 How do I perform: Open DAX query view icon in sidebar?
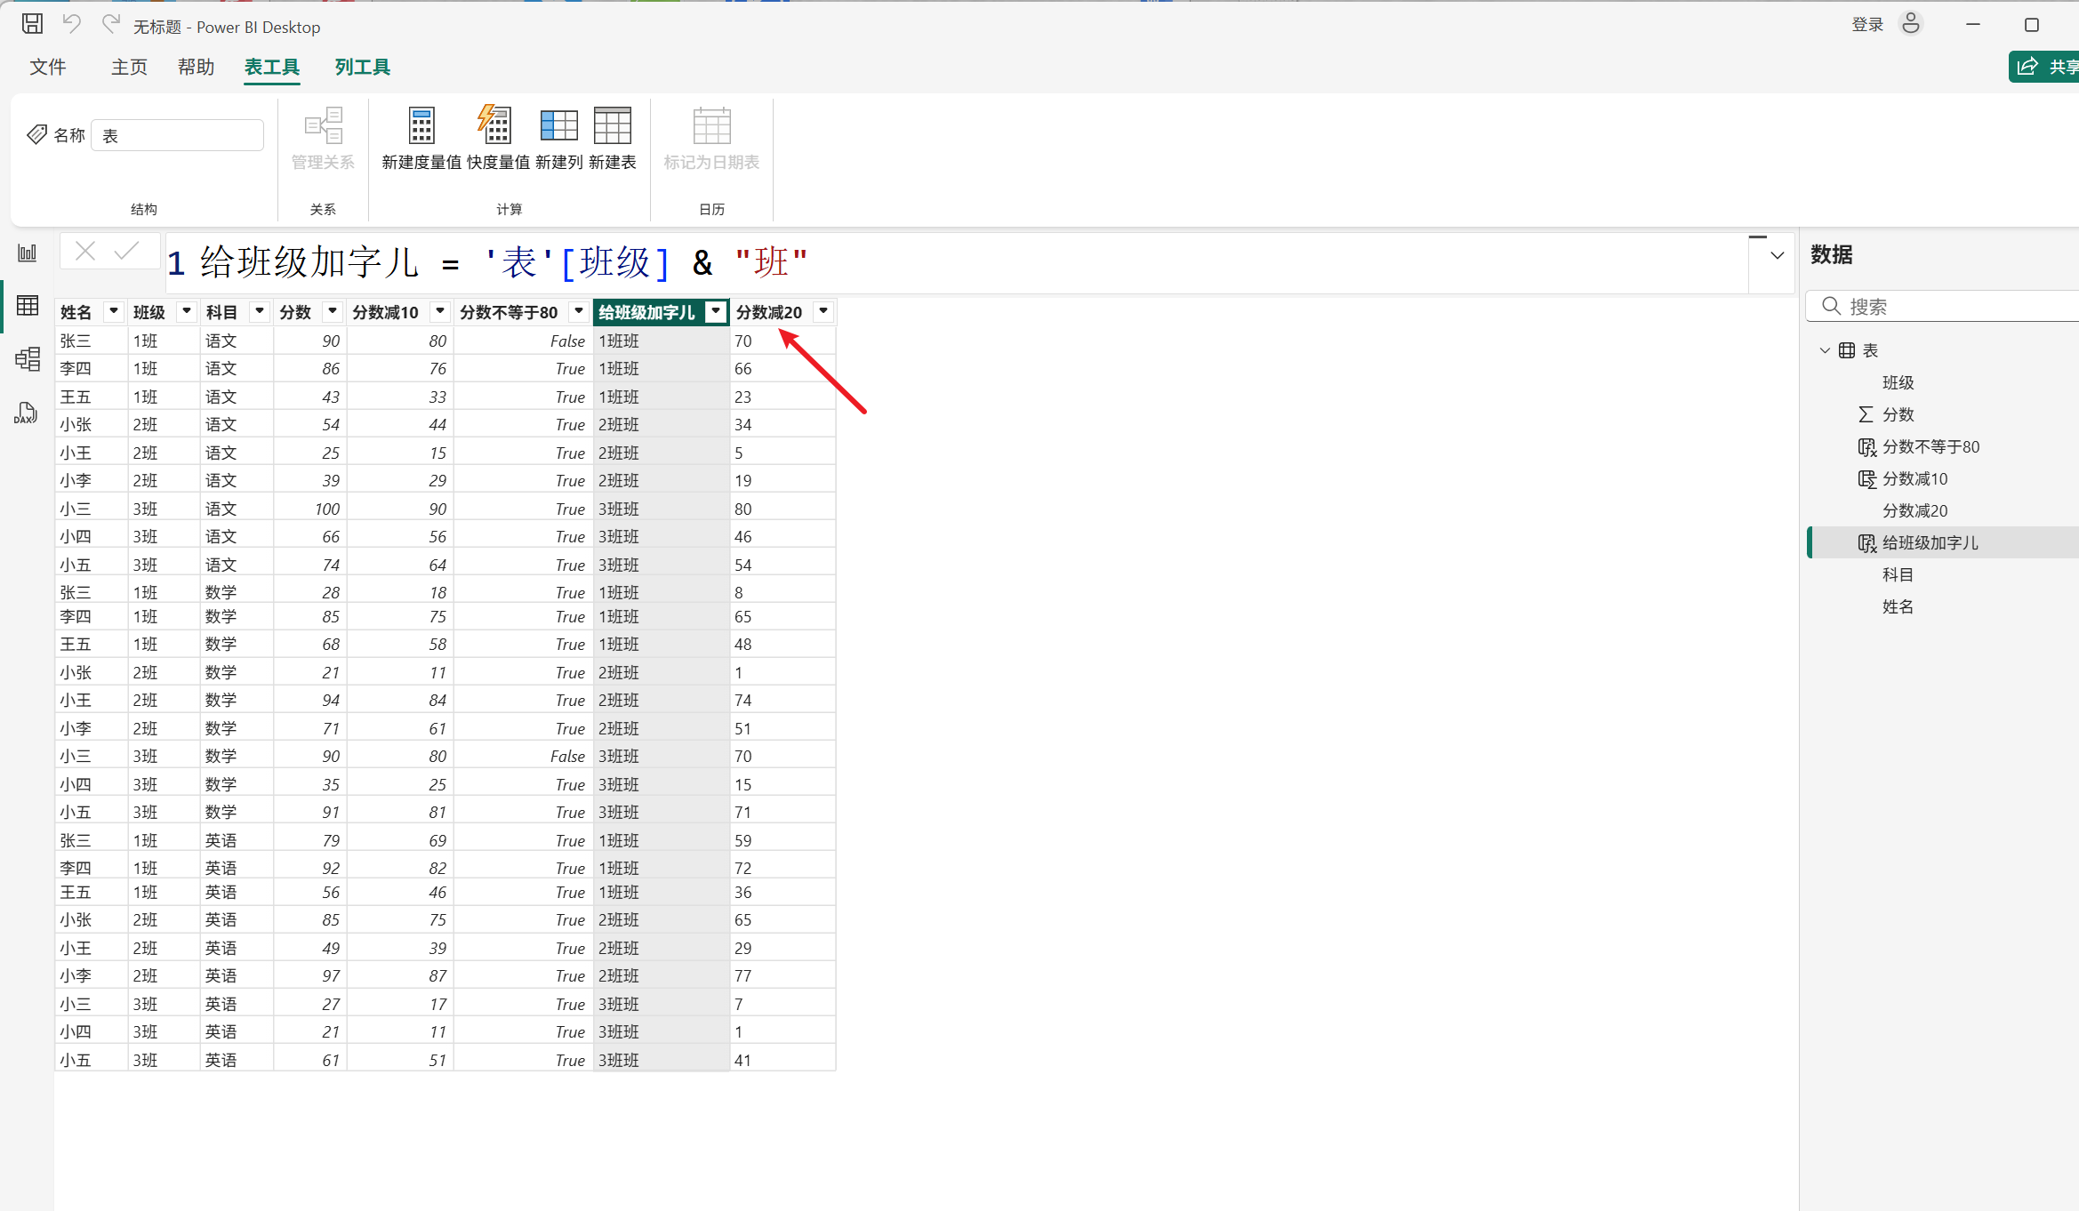click(x=26, y=413)
